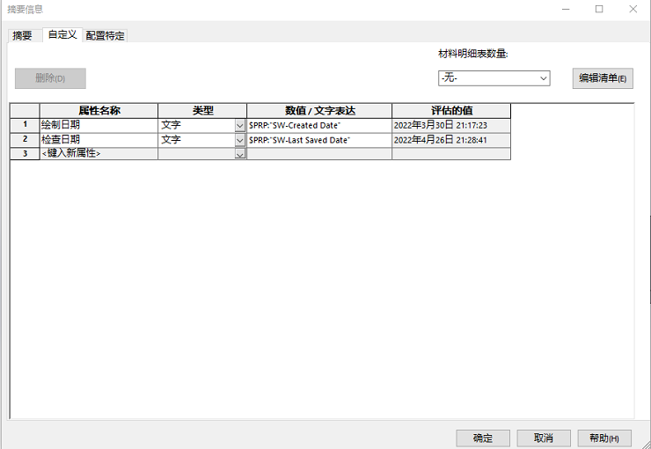Click the empty value cell in row 3
The image size is (651, 449).
point(319,154)
